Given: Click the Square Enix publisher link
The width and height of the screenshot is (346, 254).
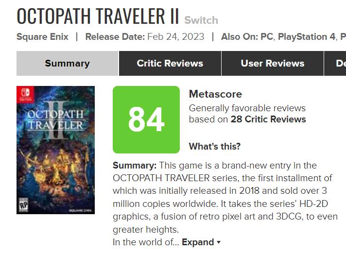Looking at the screenshot, I should [x=42, y=37].
